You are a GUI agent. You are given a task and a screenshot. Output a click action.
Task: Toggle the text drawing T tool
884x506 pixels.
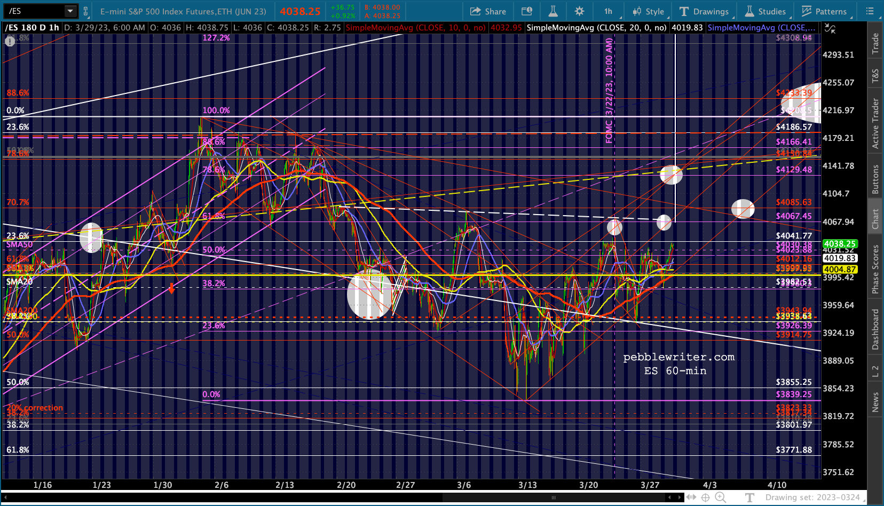pos(750,497)
